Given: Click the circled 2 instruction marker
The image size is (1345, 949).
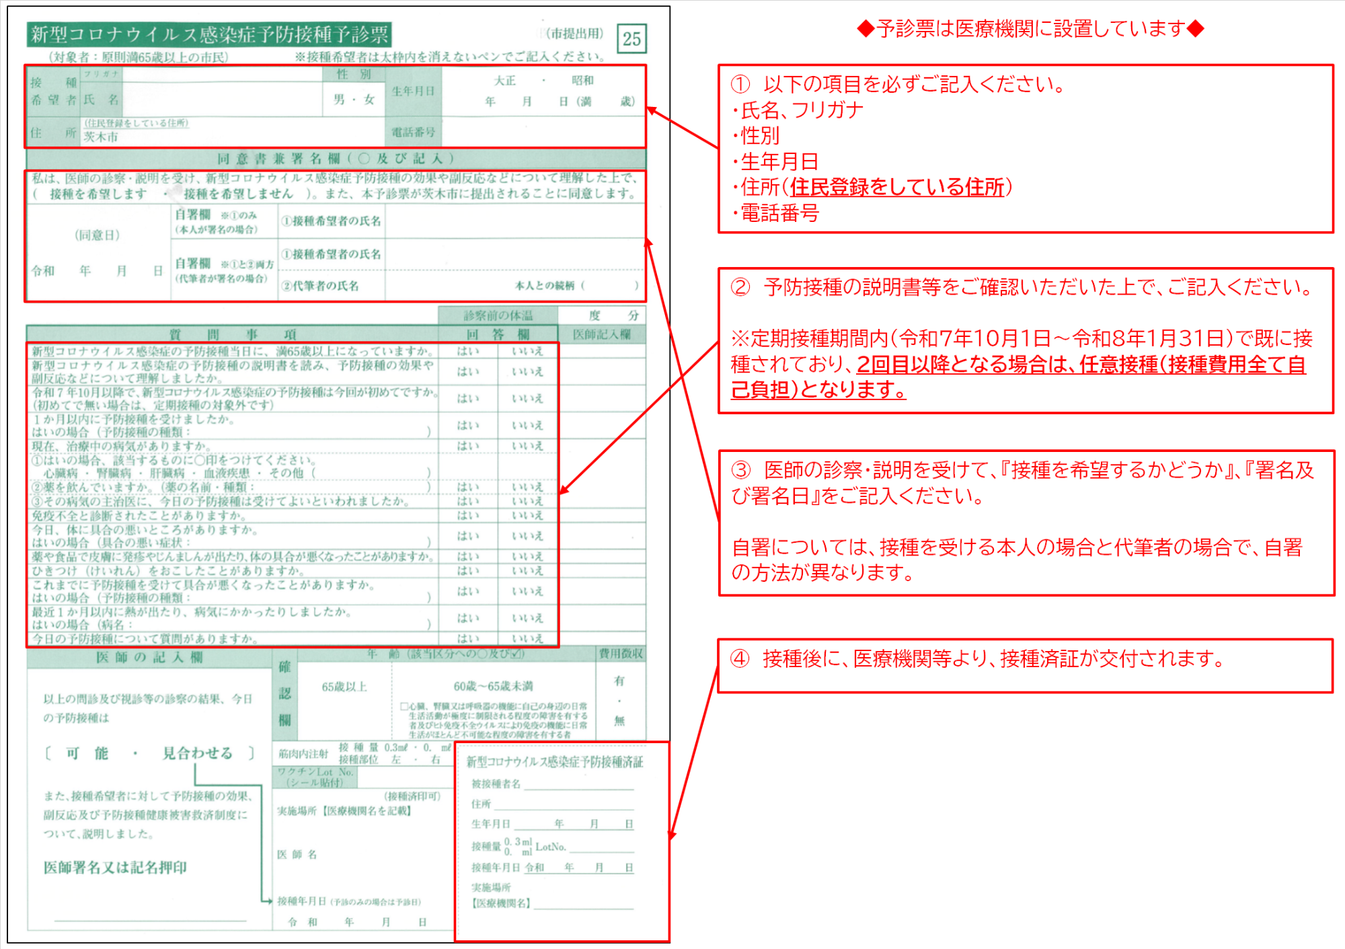Looking at the screenshot, I should pyautogui.click(x=740, y=287).
